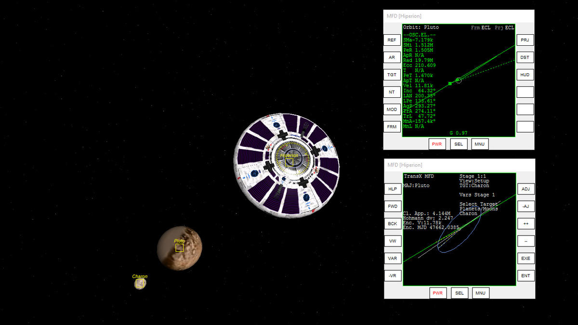Click the Charon label text
This screenshot has height=325, width=578.
tap(140, 276)
